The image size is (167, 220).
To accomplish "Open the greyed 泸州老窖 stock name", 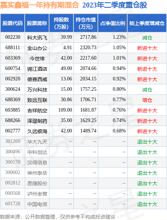I will (37, 194).
